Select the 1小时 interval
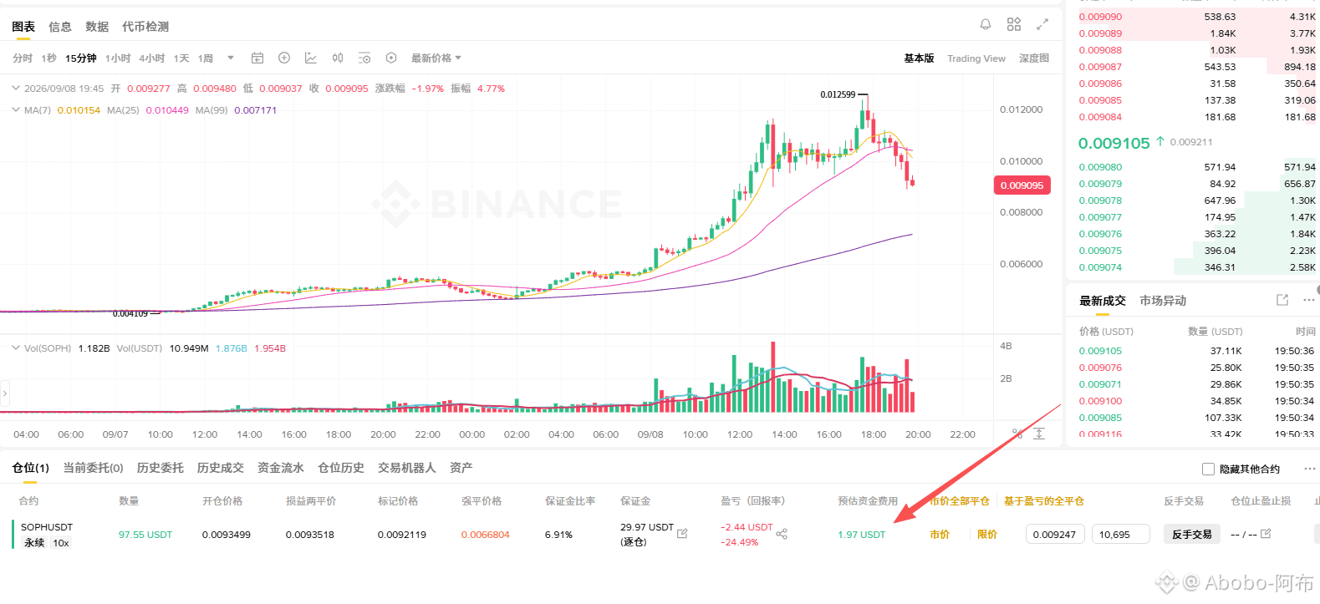This screenshot has height=604, width=1320. tap(118, 58)
